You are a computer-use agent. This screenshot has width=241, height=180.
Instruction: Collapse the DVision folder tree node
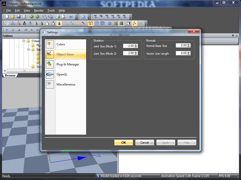[24, 41]
